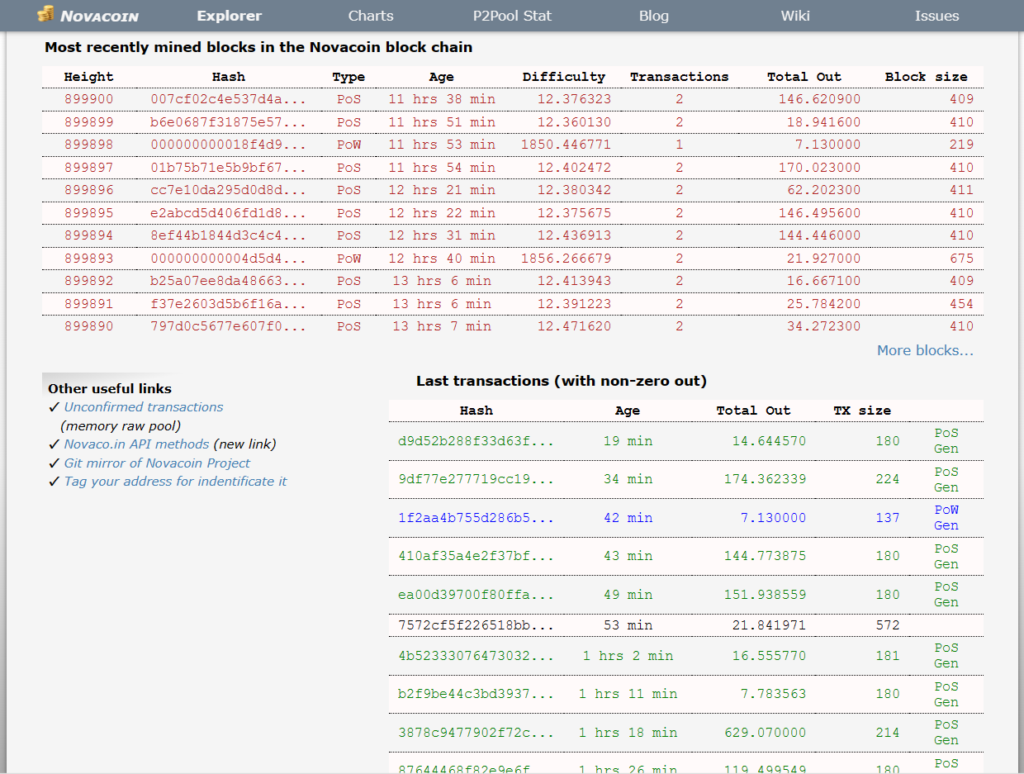Select block size value 675
This screenshot has height=774, width=1024.
[961, 259]
